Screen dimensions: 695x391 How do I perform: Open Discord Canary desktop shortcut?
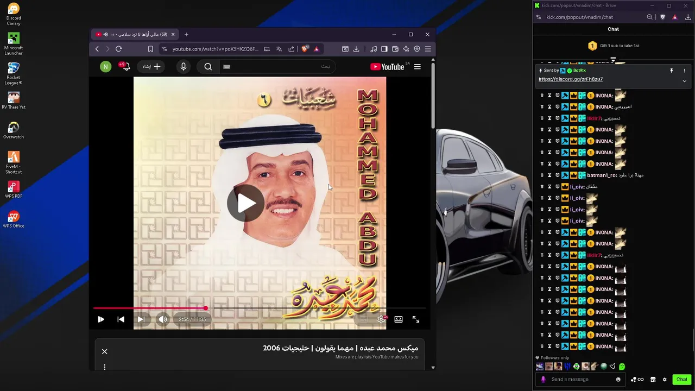coord(14,14)
